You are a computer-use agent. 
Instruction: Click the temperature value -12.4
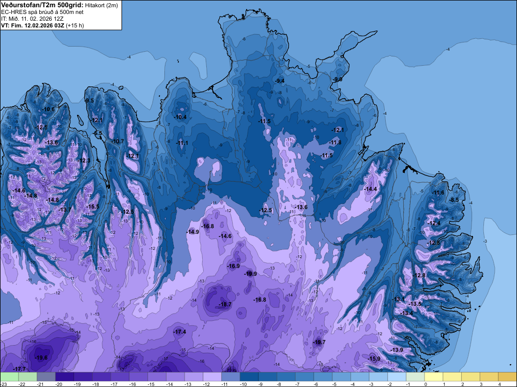[434, 224]
